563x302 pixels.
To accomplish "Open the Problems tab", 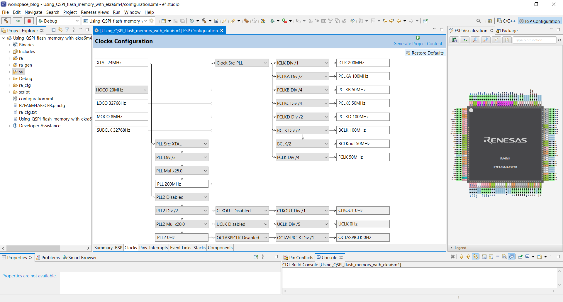I will pyautogui.click(x=48, y=257).
